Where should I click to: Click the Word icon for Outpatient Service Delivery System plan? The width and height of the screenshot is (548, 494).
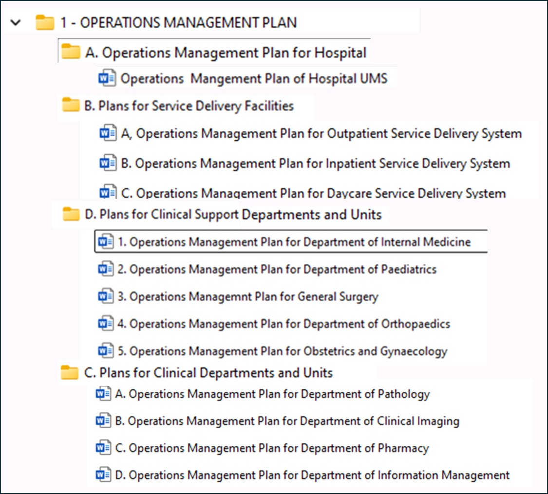point(108,133)
